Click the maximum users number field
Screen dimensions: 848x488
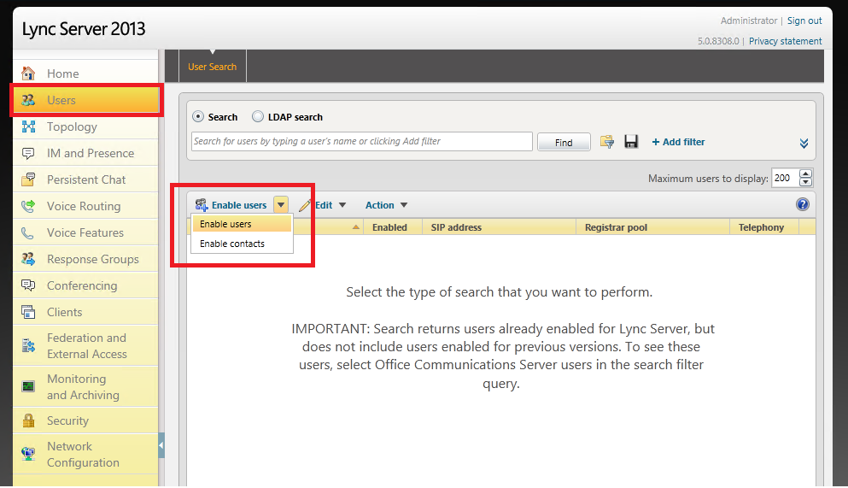(786, 178)
